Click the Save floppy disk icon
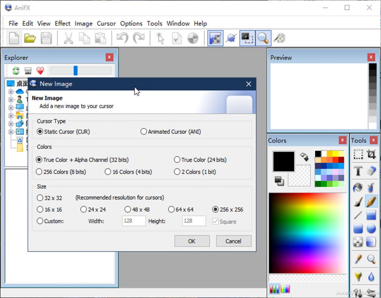 [x=46, y=38]
